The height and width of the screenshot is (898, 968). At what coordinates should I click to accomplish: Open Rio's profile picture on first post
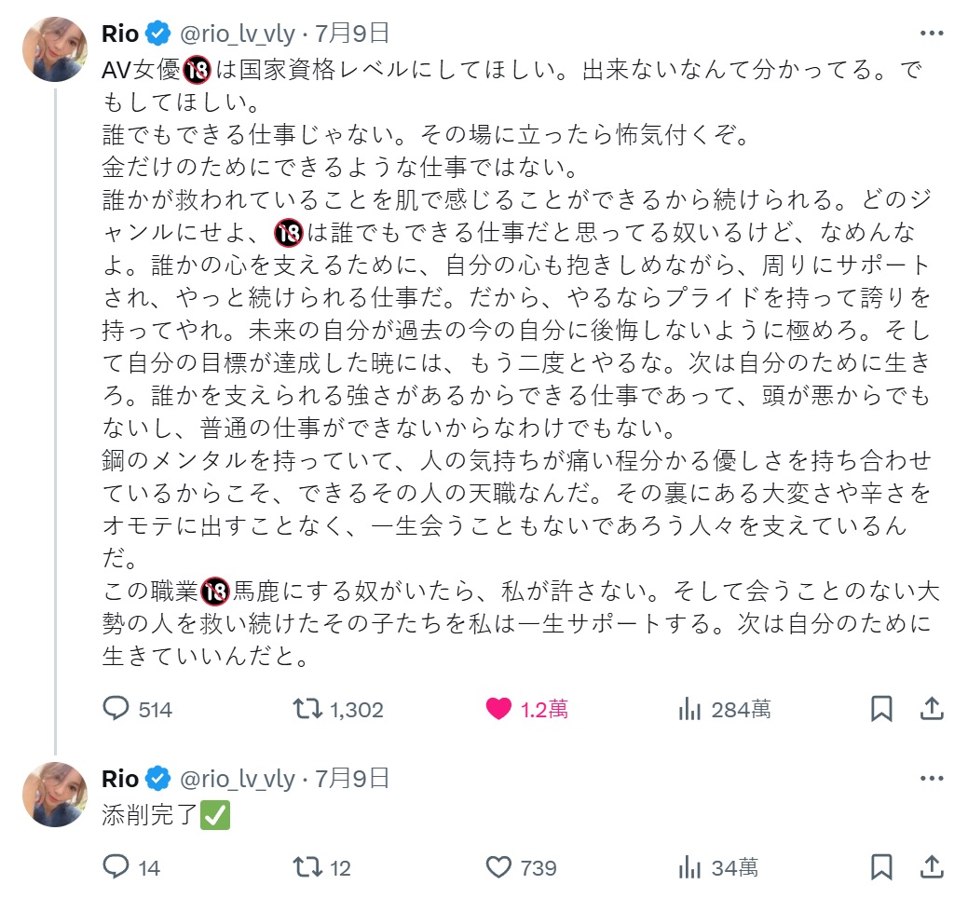coord(54,49)
